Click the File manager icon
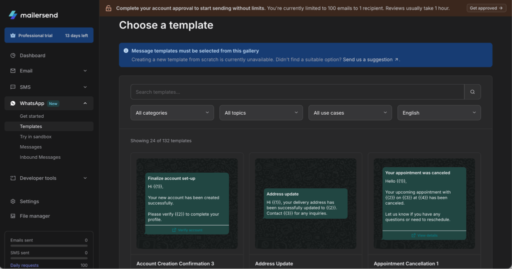This screenshot has height=269, width=512. click(12, 216)
